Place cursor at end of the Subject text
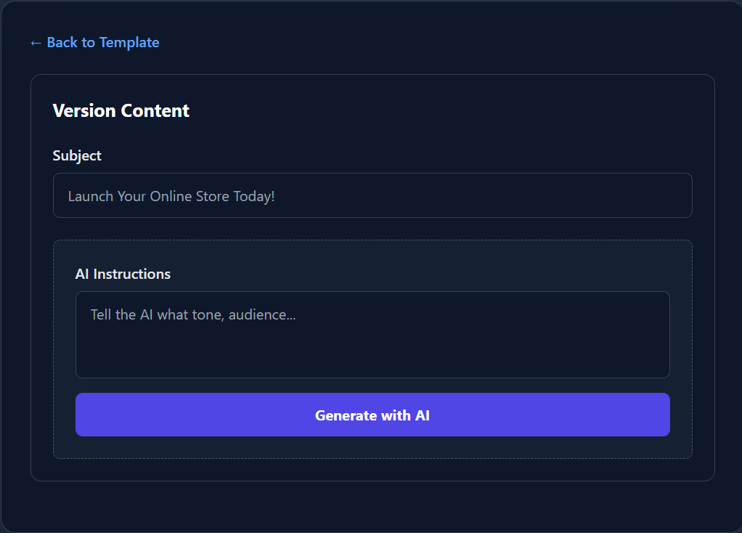 click(x=276, y=197)
